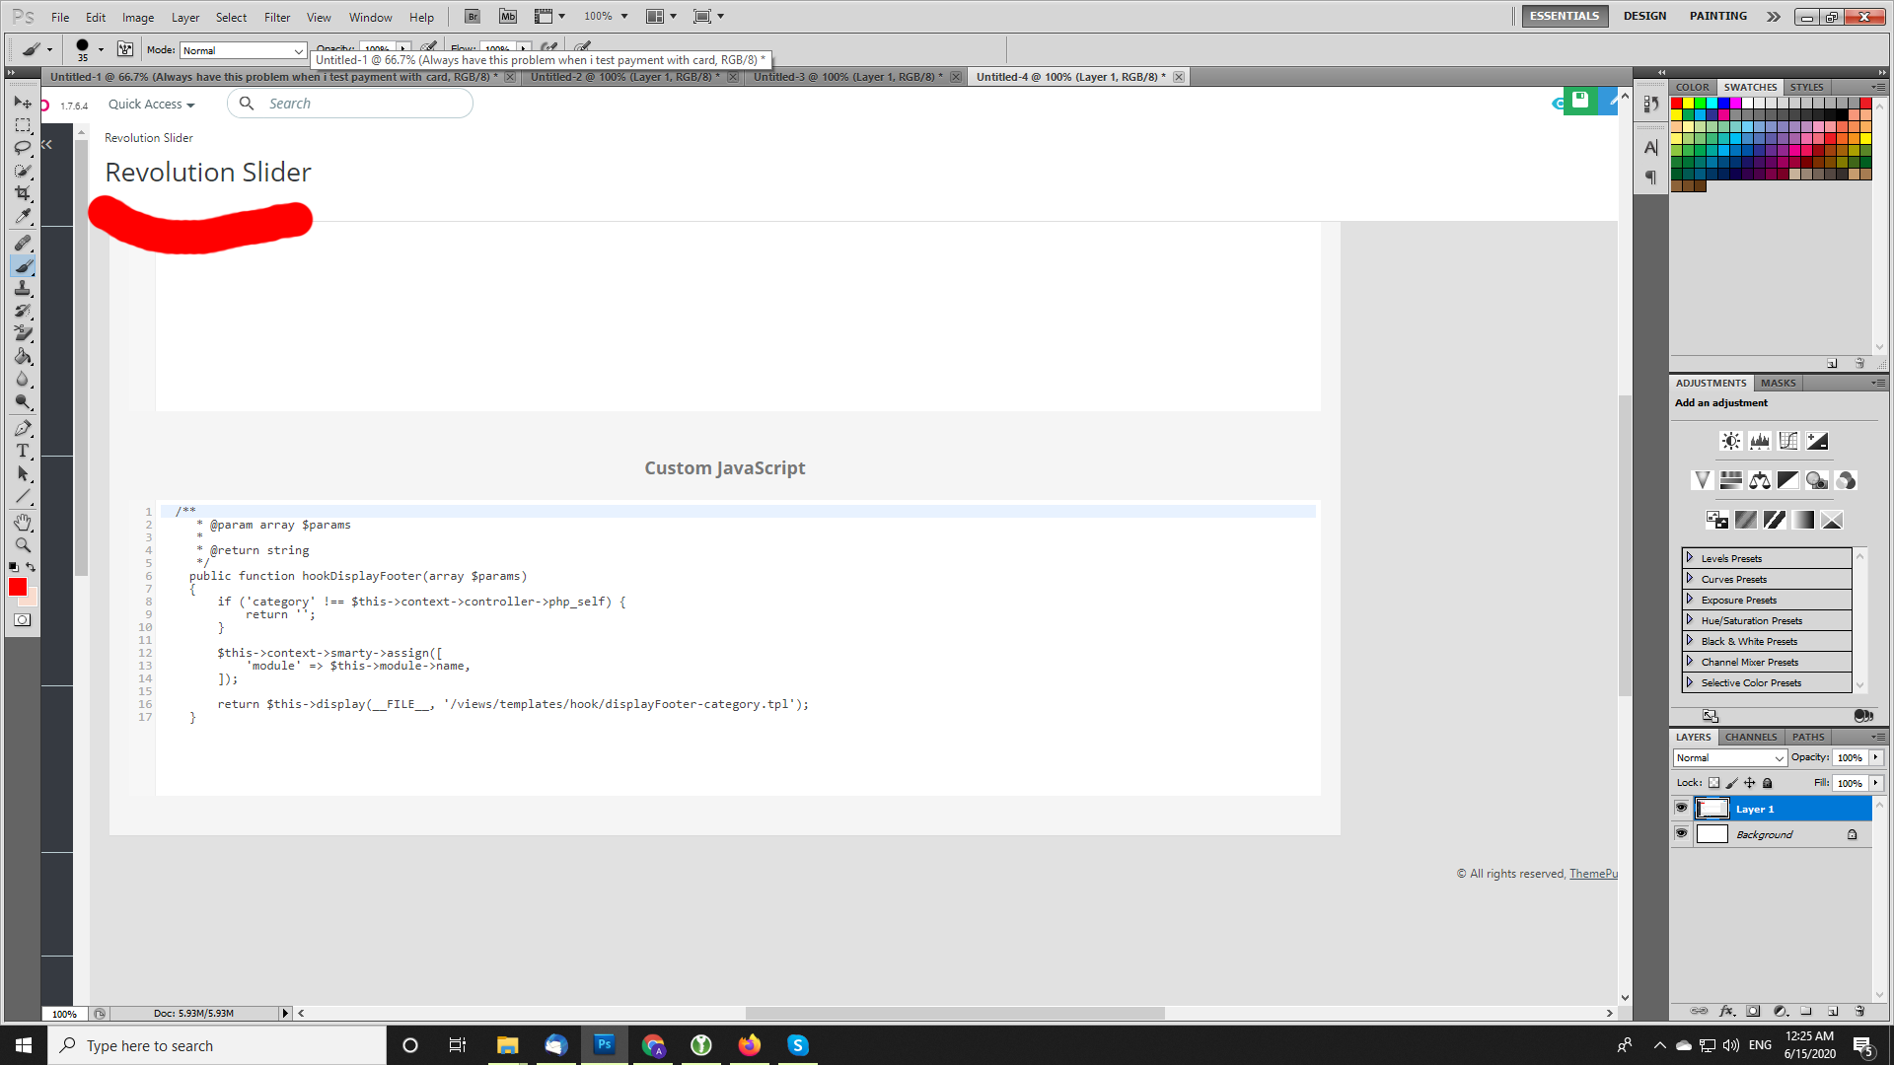1894x1065 pixels.
Task: Select the Hand tool
Action: [23, 522]
